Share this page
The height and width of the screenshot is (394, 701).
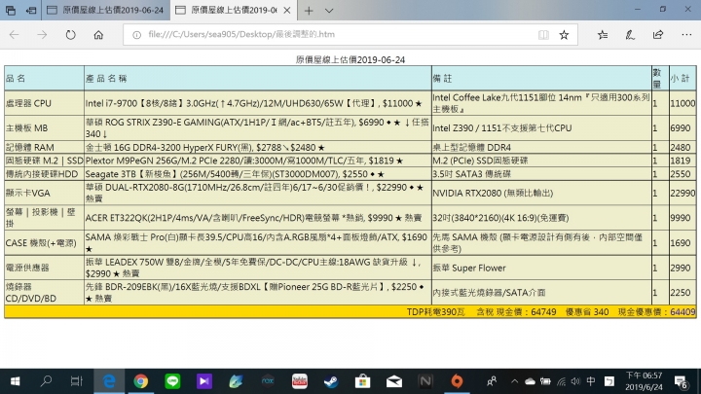pyautogui.click(x=658, y=35)
